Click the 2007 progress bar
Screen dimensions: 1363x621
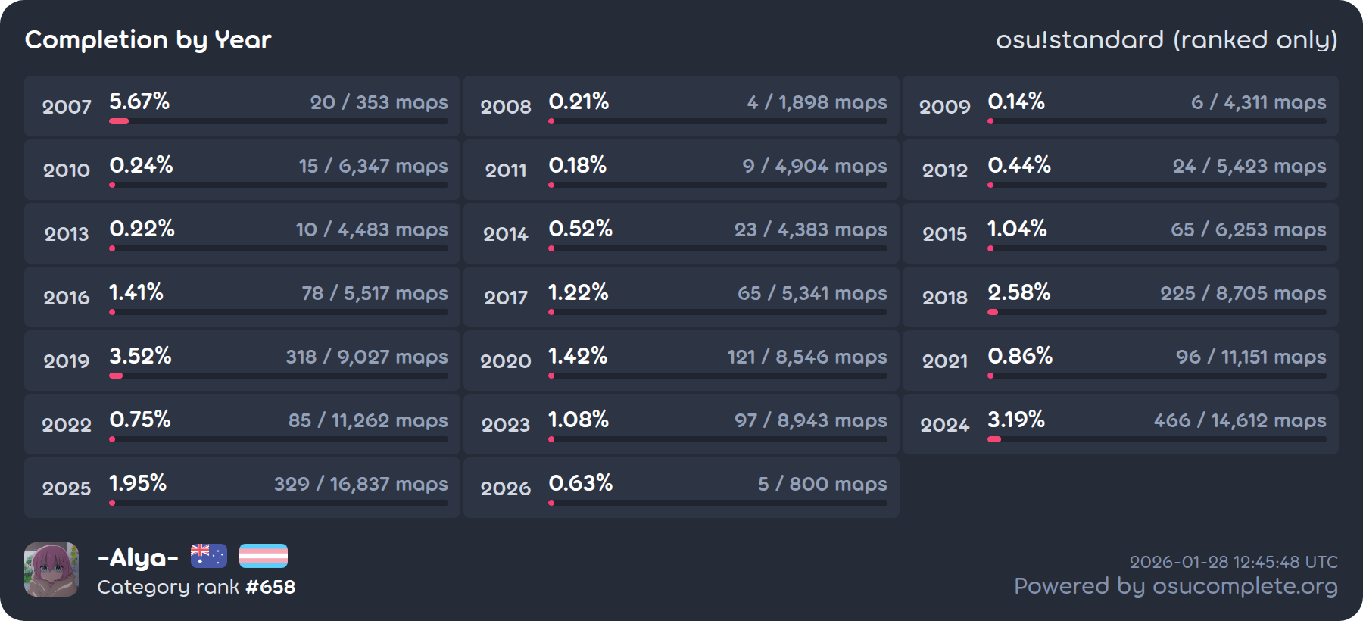click(x=279, y=121)
